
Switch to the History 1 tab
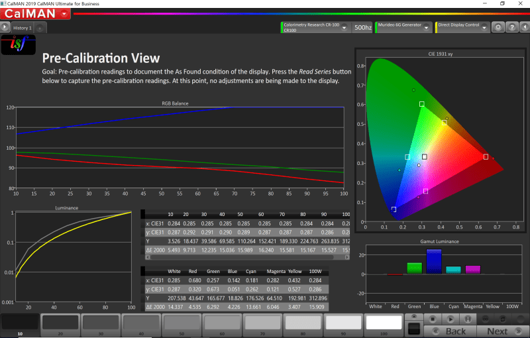pos(23,28)
